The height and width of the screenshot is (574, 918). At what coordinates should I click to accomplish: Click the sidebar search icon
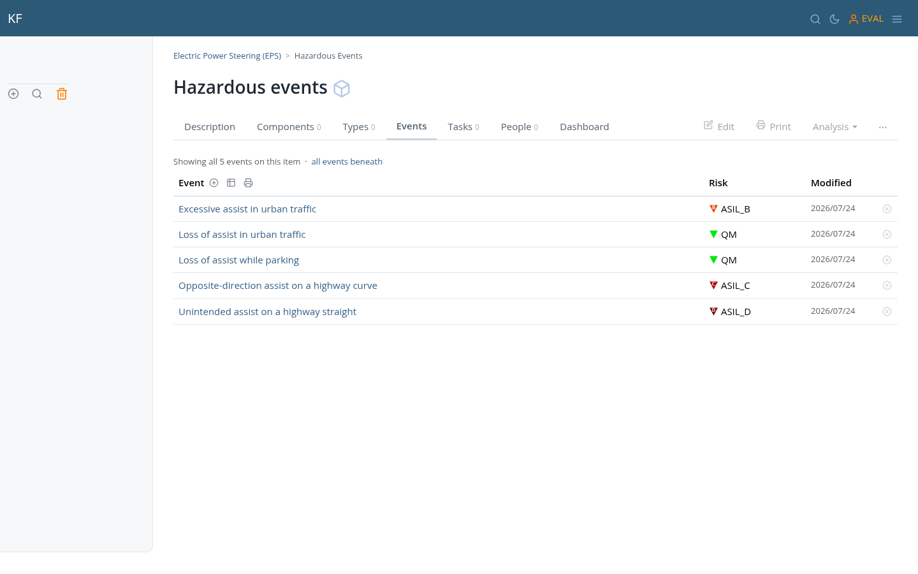click(x=37, y=94)
